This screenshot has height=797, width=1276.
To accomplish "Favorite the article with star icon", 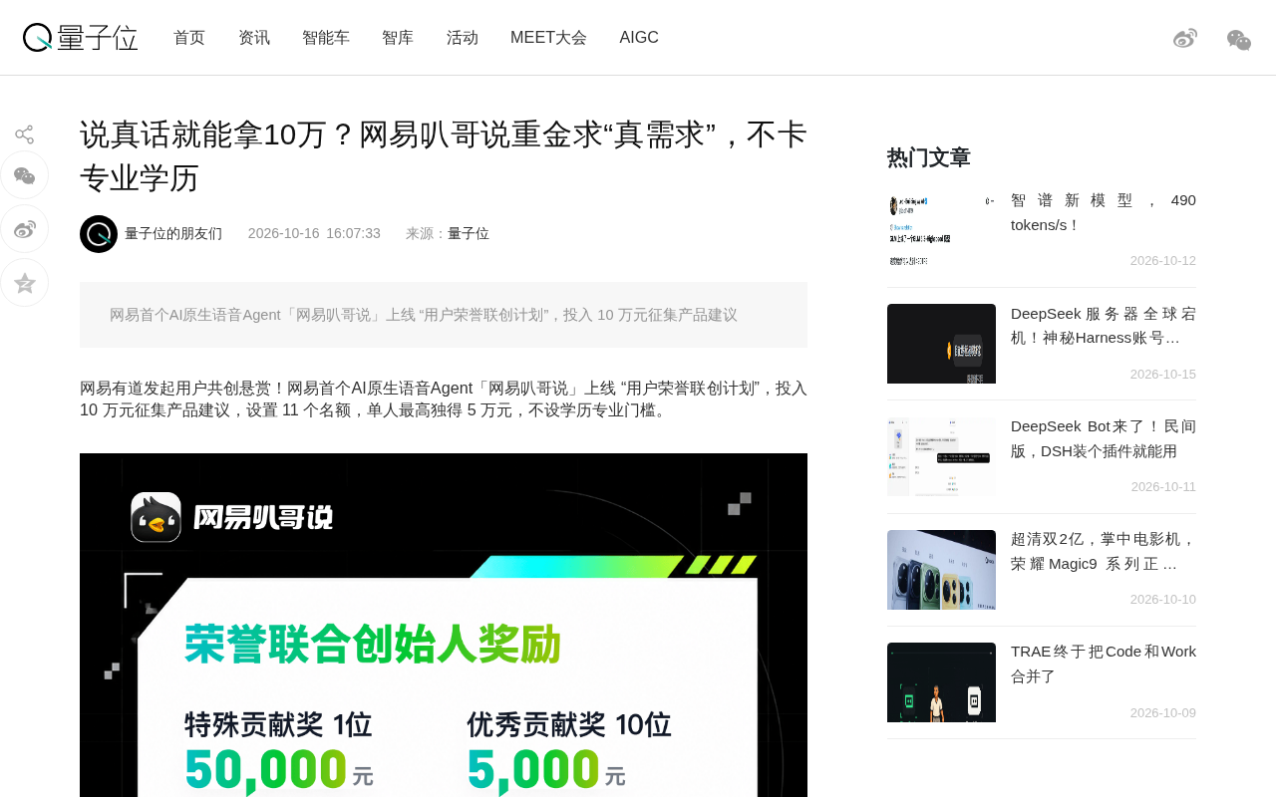I will coord(24,283).
